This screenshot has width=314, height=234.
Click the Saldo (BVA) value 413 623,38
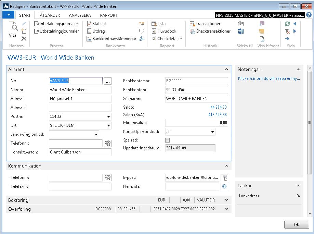(218, 115)
